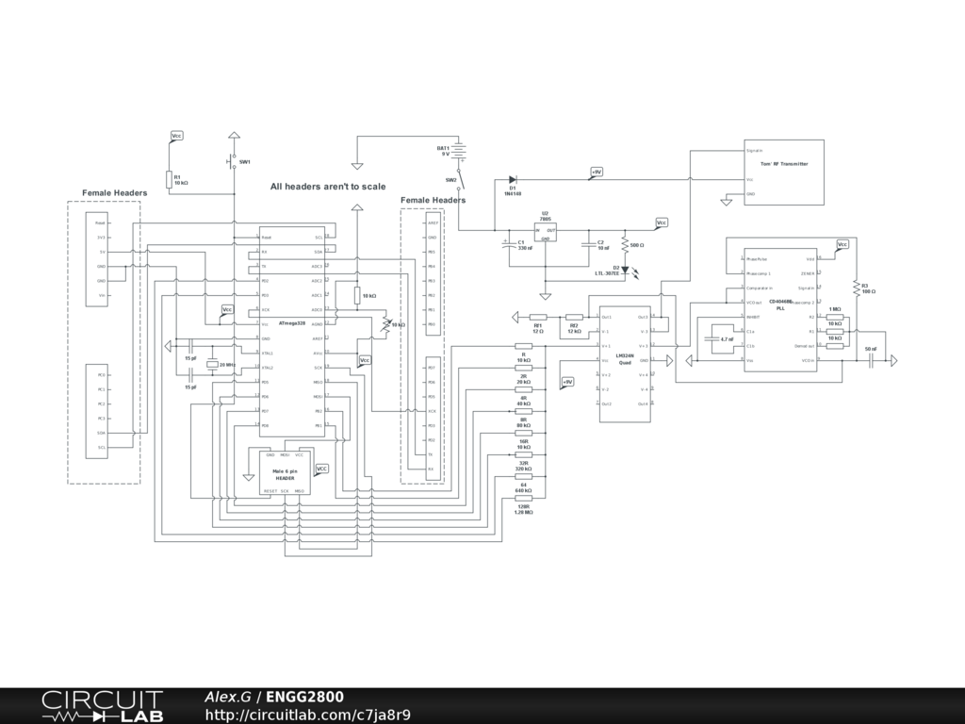Select the LM324N Quad op-amp block
Image resolution: width=965 pixels, height=724 pixels.
(x=625, y=363)
